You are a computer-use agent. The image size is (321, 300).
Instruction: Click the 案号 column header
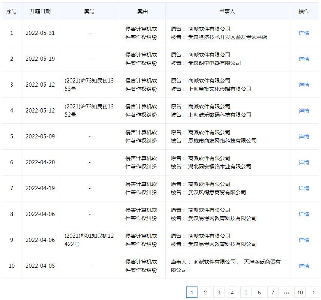pos(89,11)
